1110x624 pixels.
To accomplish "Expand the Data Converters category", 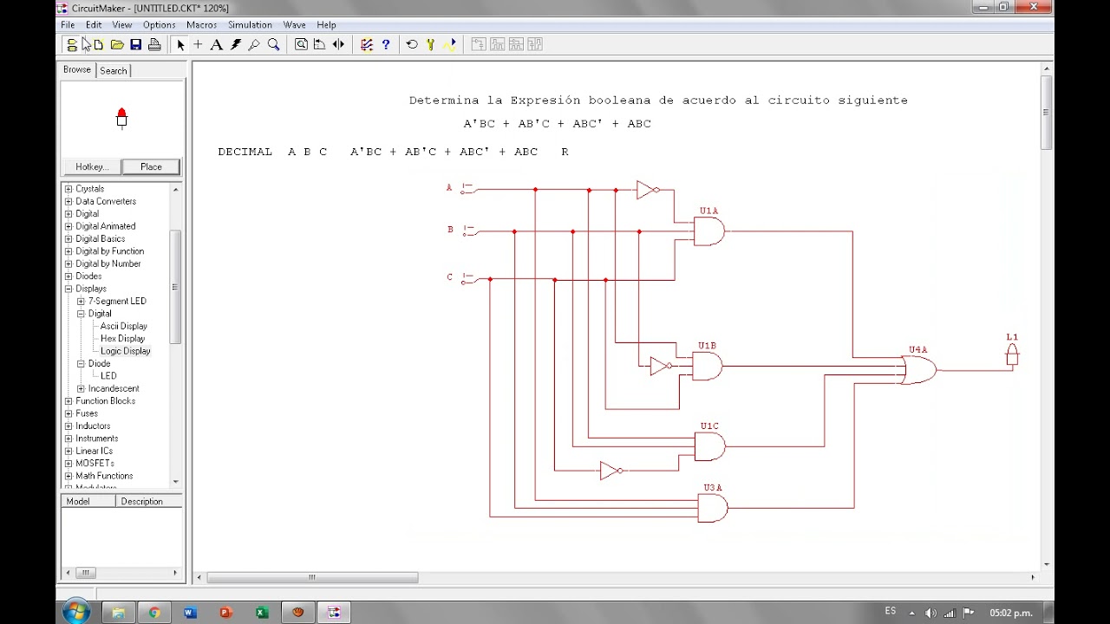I will tap(69, 201).
